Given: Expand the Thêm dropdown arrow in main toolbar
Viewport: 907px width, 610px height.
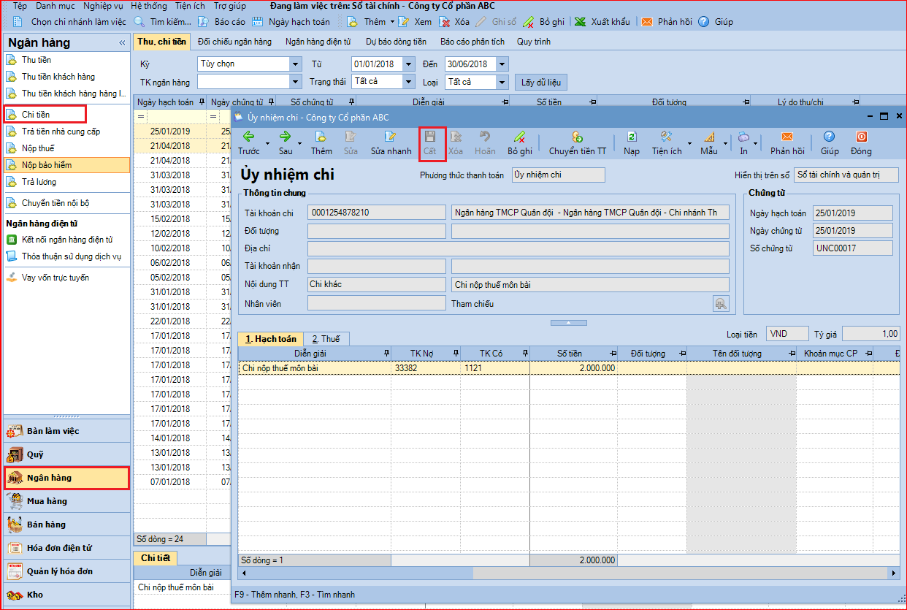Looking at the screenshot, I should 392,22.
